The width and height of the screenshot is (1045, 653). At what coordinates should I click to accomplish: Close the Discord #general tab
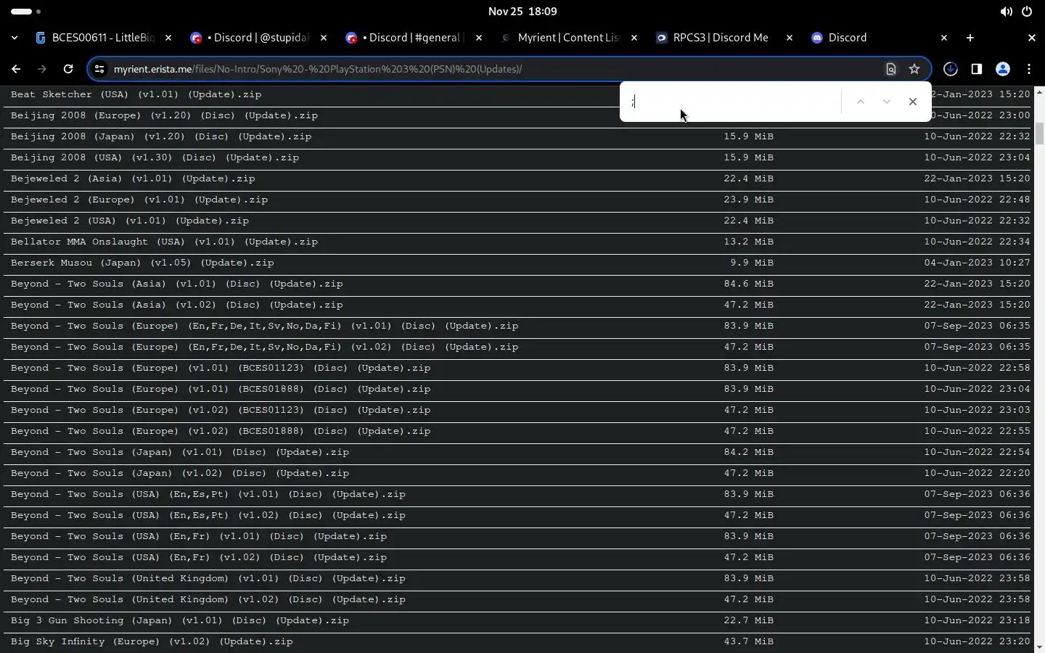coord(479,38)
